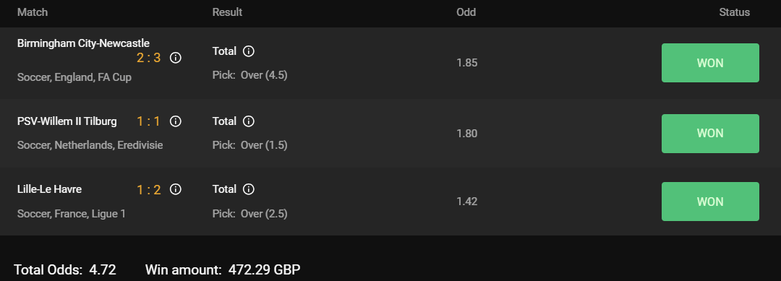Click the 2 : 3 score
781x281 pixels.
(148, 59)
